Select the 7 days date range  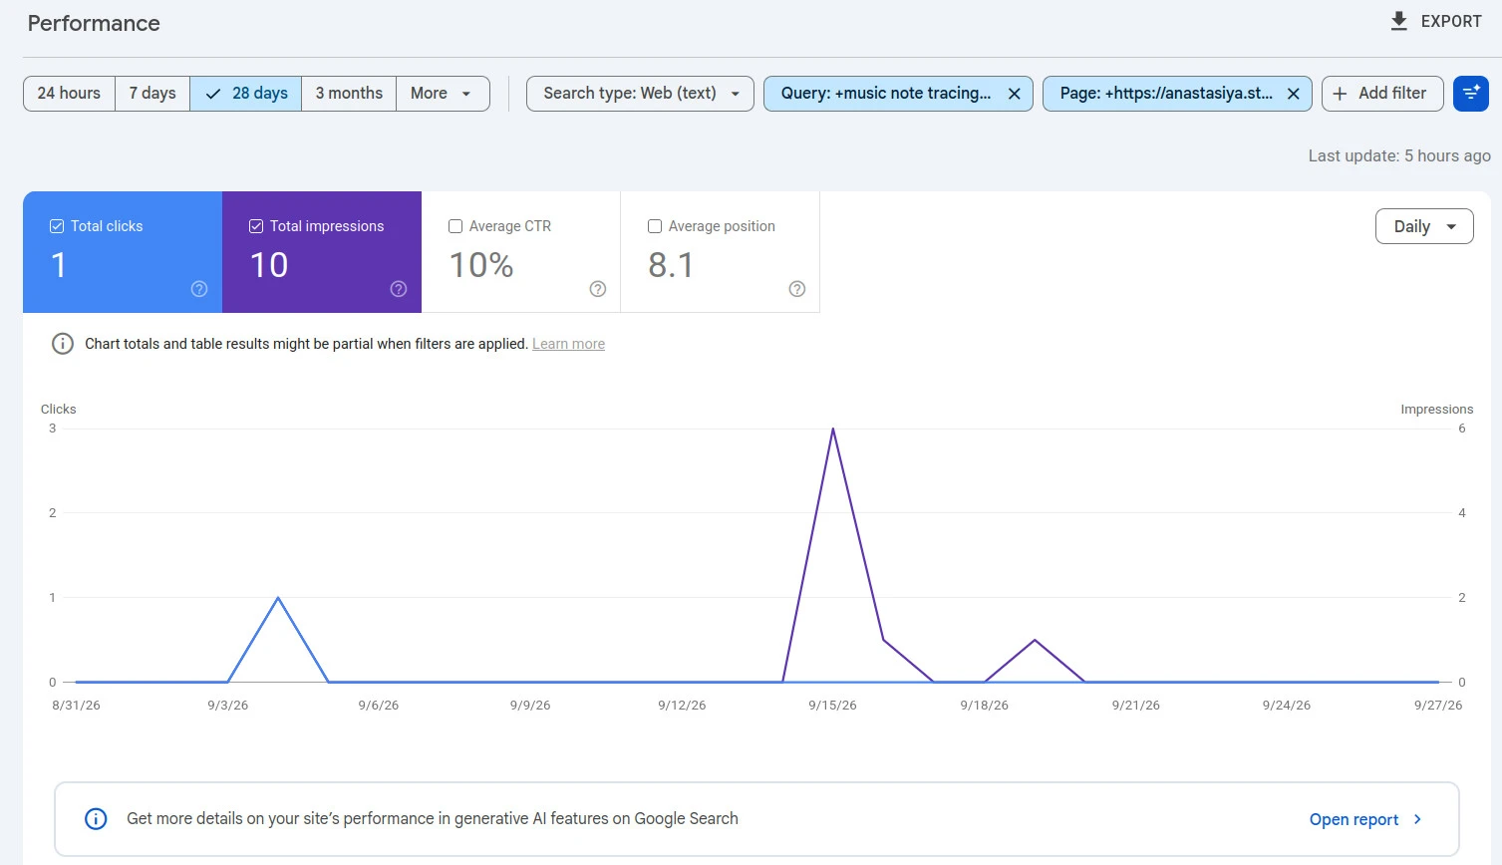click(152, 94)
